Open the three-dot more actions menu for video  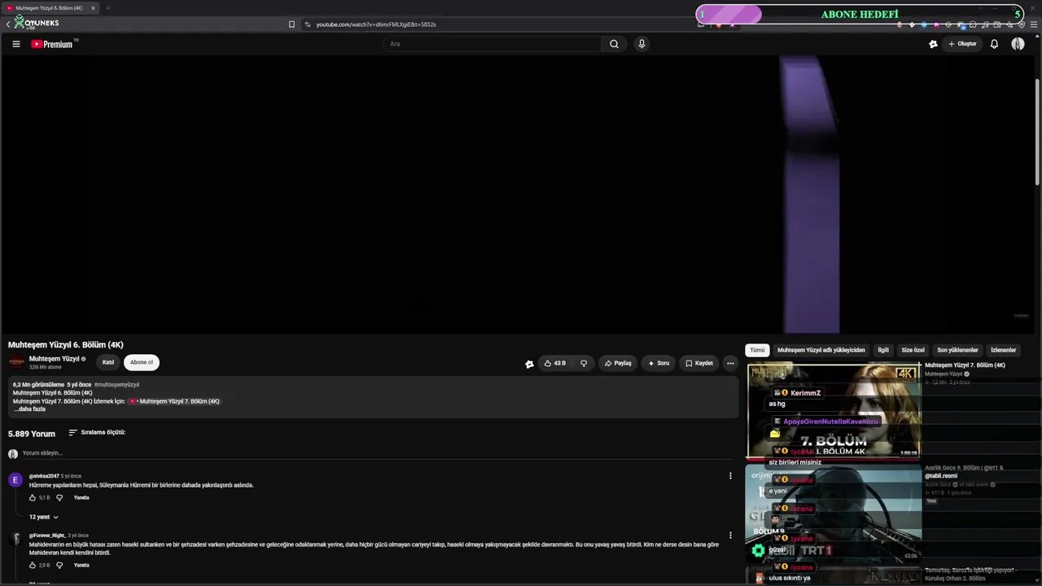point(730,363)
